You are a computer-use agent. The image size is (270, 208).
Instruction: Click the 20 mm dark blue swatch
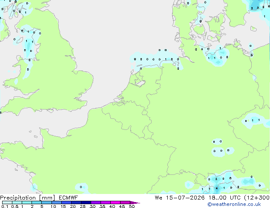(76, 202)
